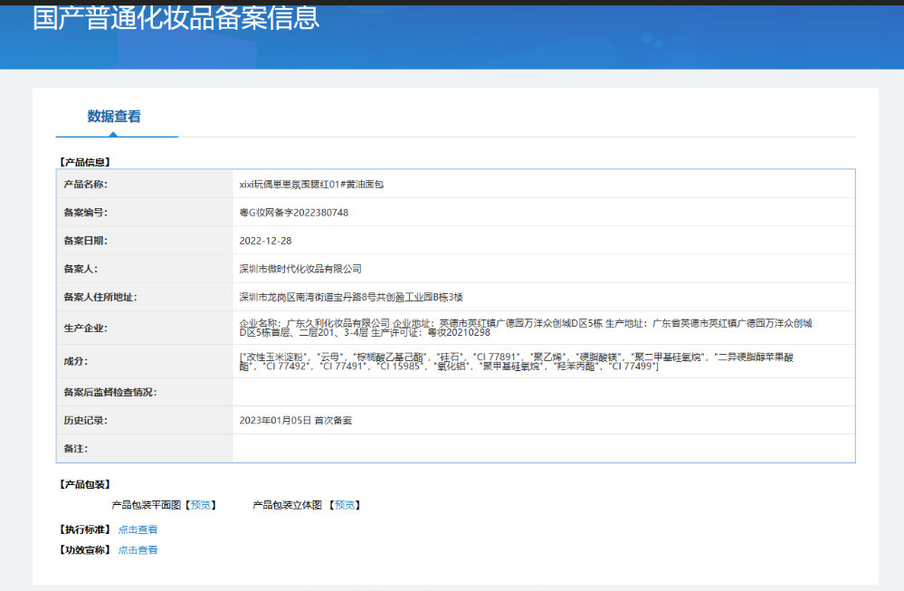
Task: Click the 成分 ingredients list text
Action: (x=517, y=361)
